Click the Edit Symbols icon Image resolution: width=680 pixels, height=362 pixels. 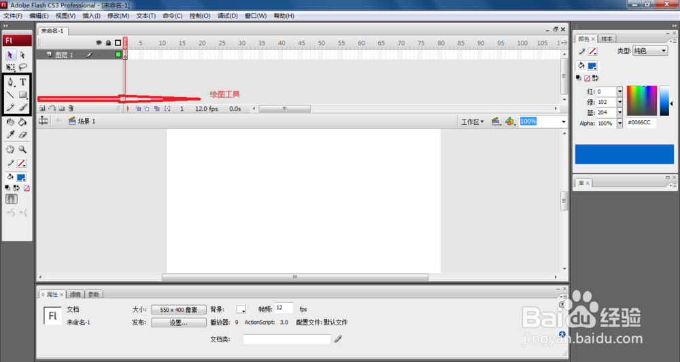510,122
